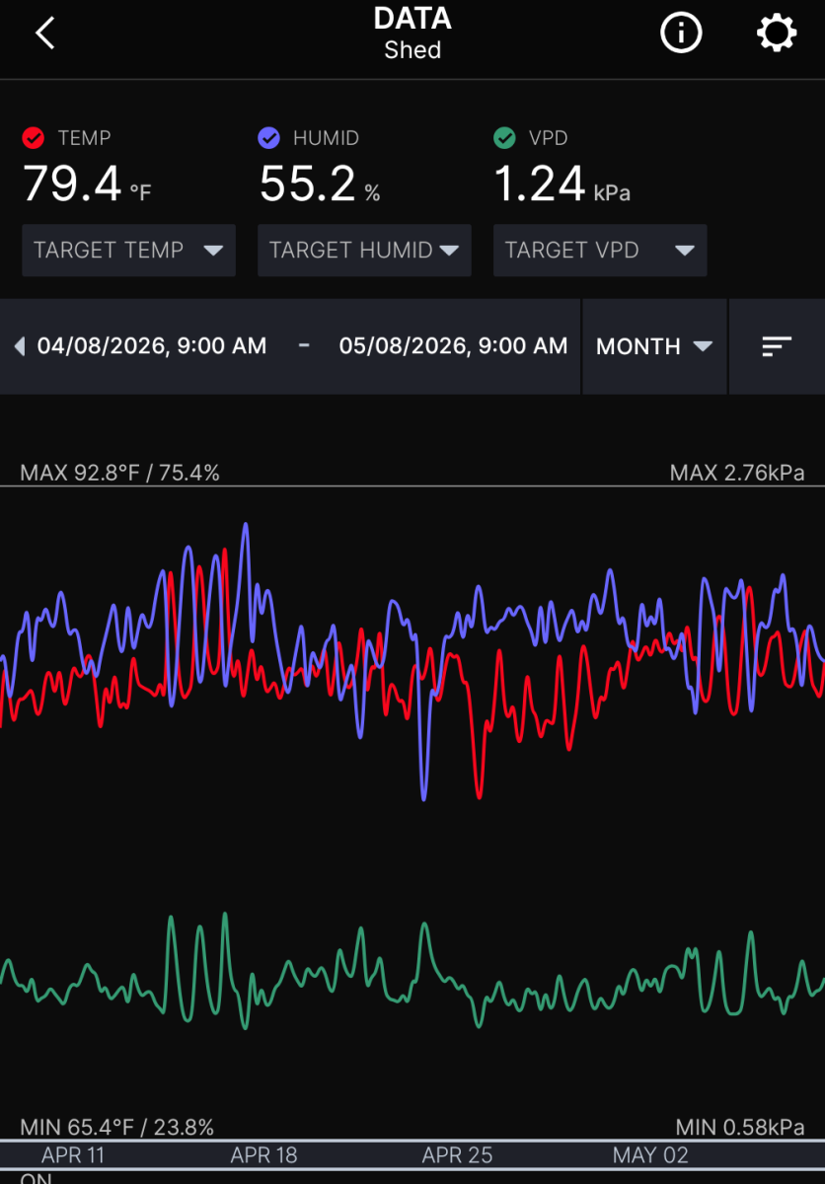Screen dimensions: 825x1184
Task: Step the date range back with left triangle
Action: tap(19, 346)
